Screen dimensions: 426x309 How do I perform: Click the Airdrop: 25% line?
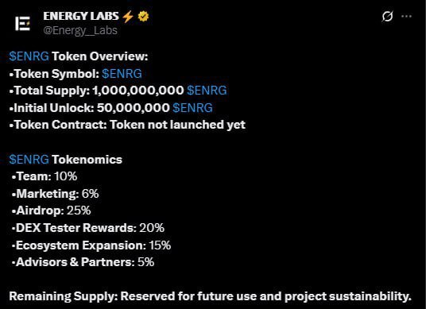[51, 211]
